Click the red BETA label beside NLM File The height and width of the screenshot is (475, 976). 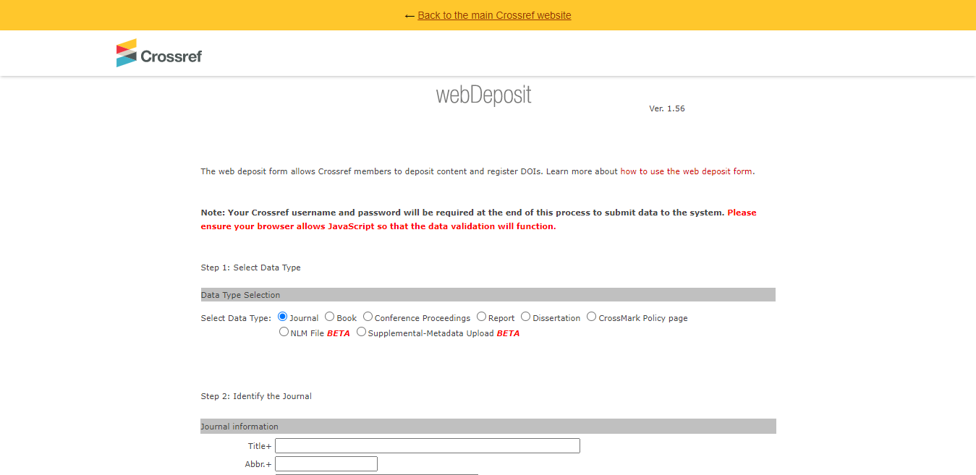(337, 332)
